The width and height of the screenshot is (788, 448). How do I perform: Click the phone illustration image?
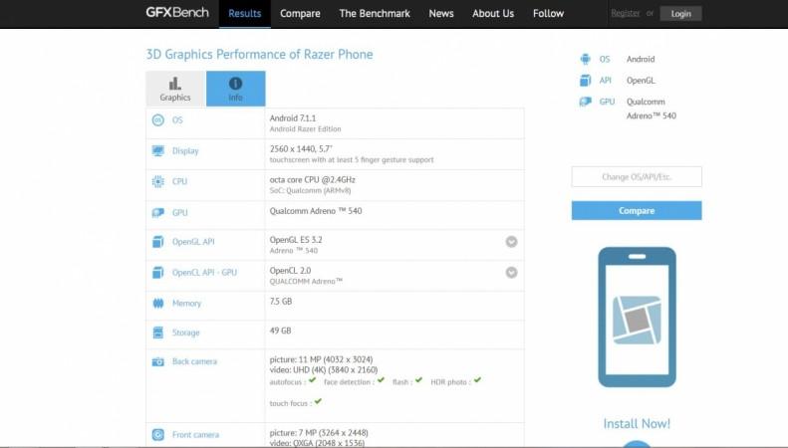tap(637, 317)
